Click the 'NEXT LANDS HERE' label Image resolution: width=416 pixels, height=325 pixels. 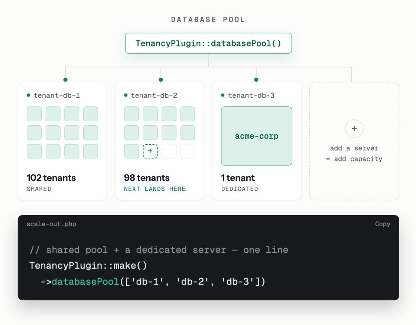pyautogui.click(x=155, y=189)
